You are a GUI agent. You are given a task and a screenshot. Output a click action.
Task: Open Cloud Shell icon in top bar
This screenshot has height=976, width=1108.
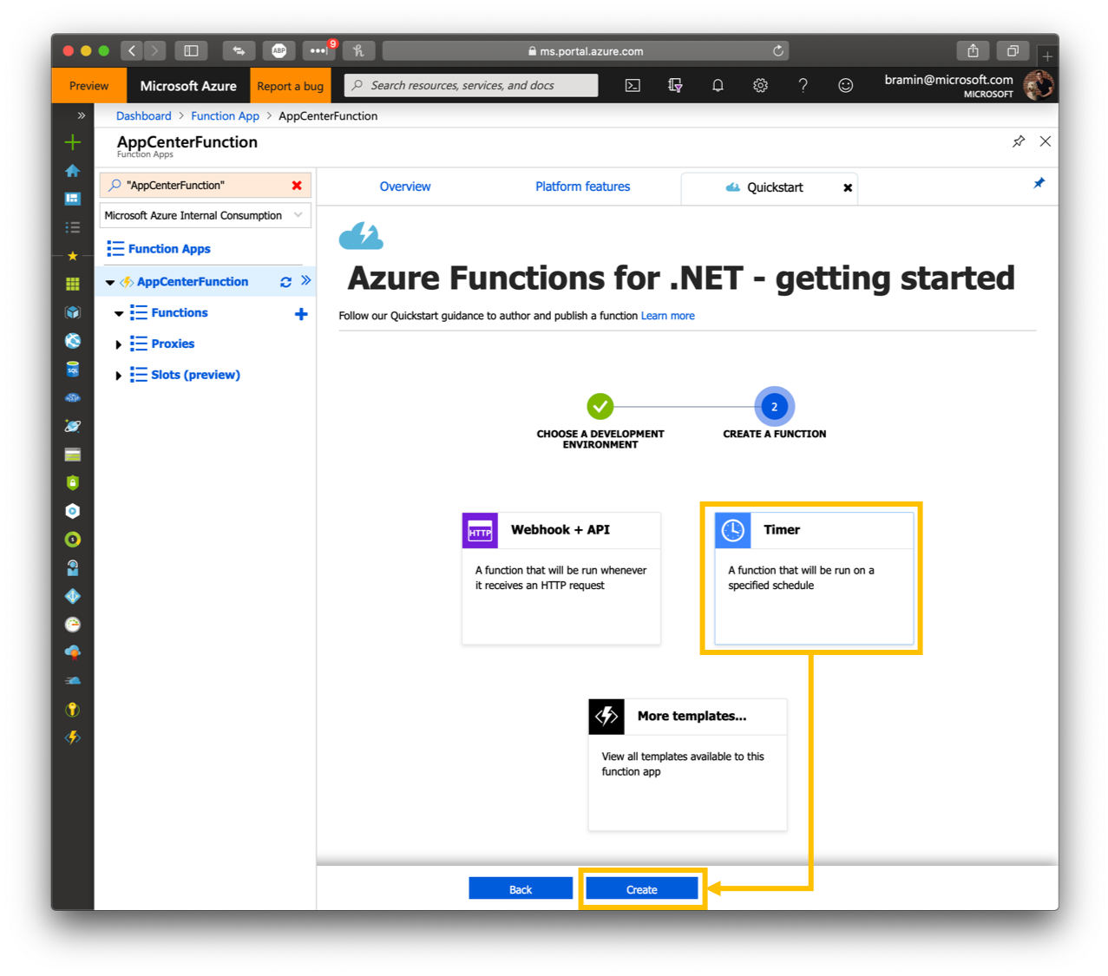633,85
